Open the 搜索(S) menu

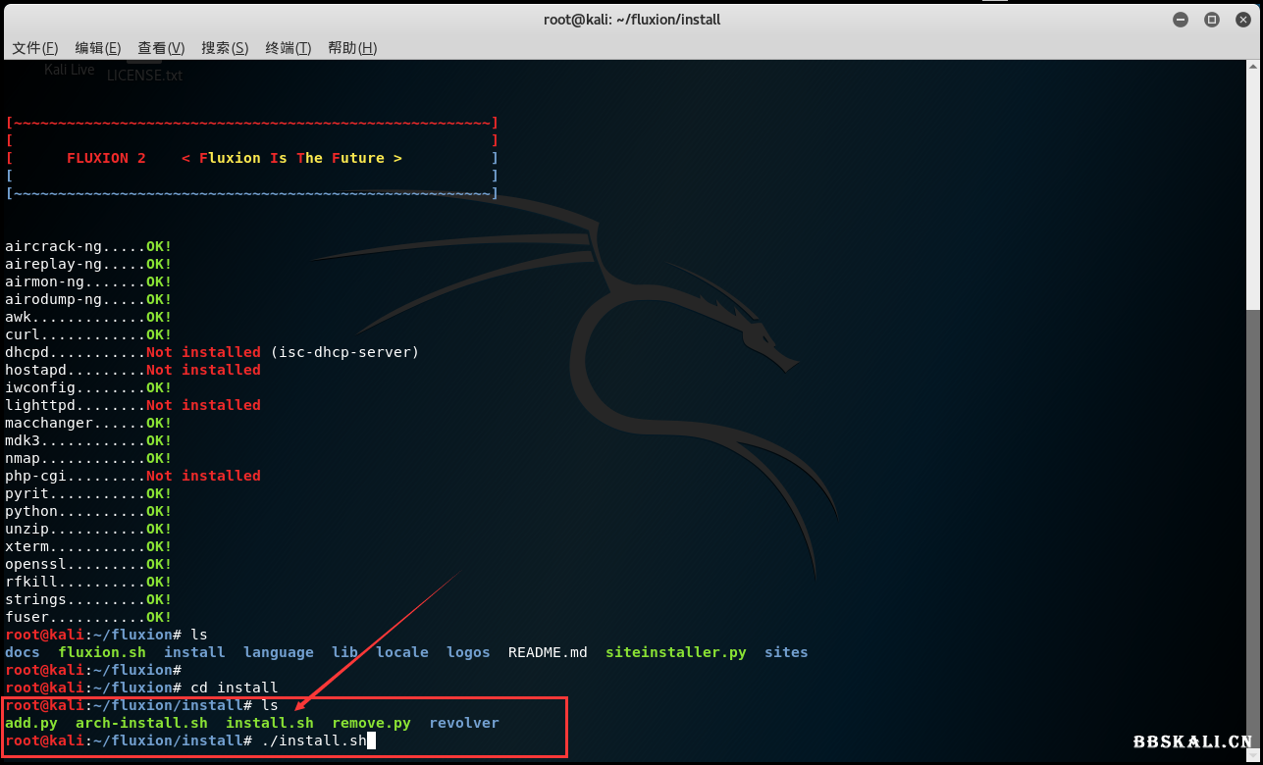click(225, 48)
